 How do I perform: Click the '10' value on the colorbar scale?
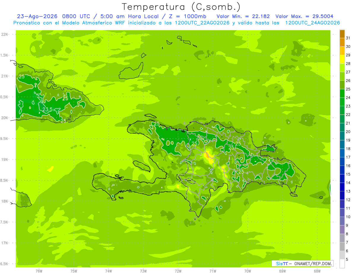[348, 217]
